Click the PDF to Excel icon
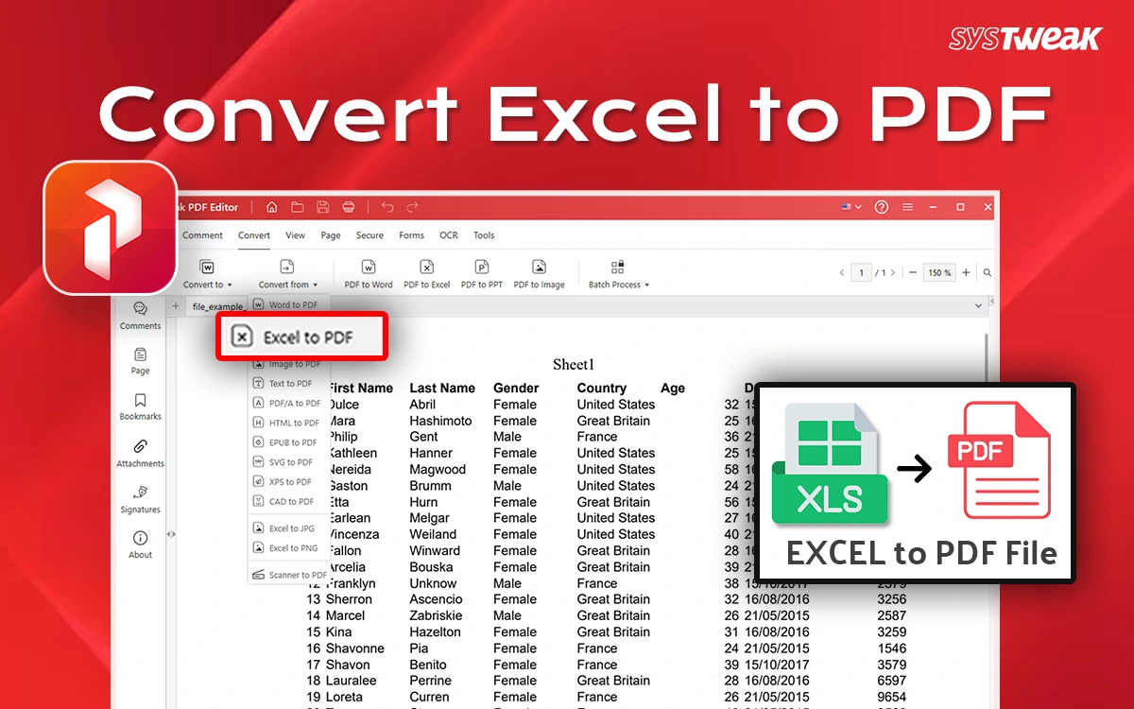Image resolution: width=1134 pixels, height=709 pixels. (426, 268)
